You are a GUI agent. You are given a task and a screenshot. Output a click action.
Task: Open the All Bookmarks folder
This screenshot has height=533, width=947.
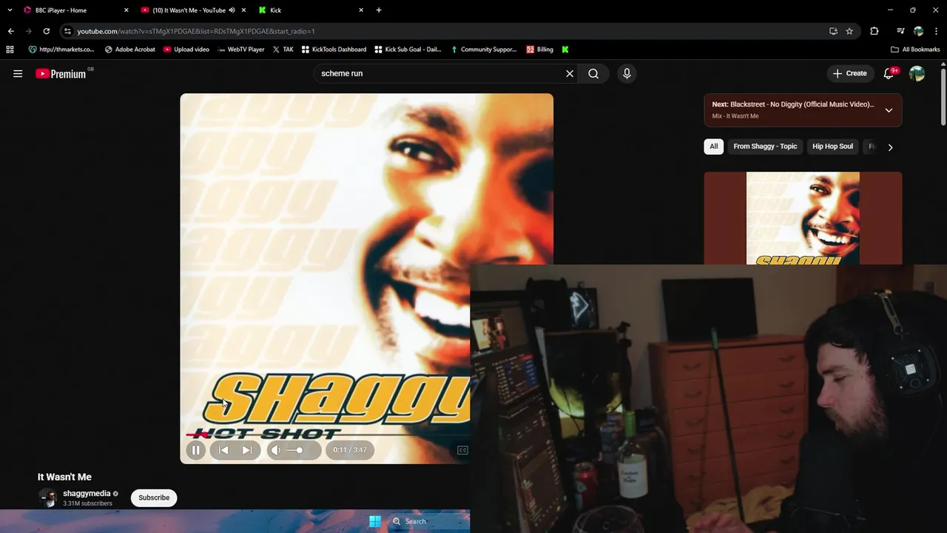(x=915, y=50)
